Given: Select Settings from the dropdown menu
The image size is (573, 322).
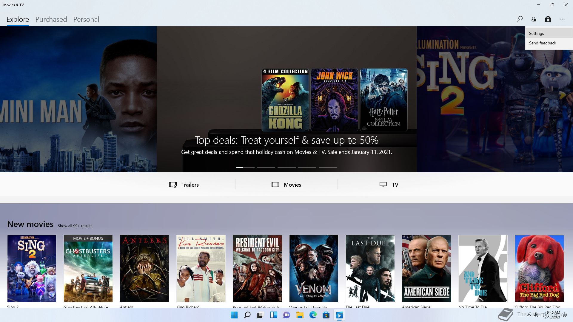Looking at the screenshot, I should coord(549,33).
